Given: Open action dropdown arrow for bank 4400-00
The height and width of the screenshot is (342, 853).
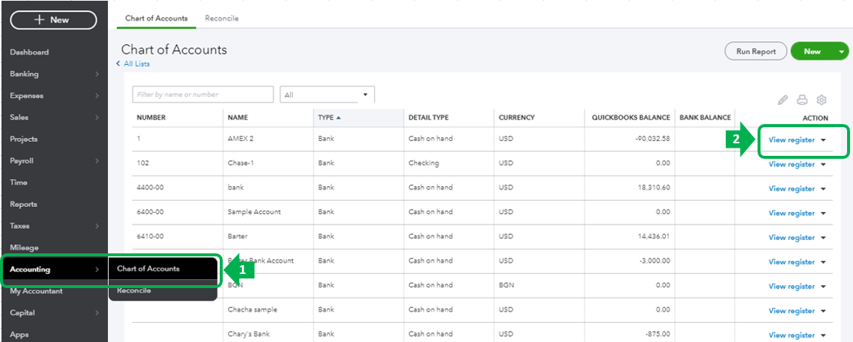Looking at the screenshot, I should click(x=823, y=189).
